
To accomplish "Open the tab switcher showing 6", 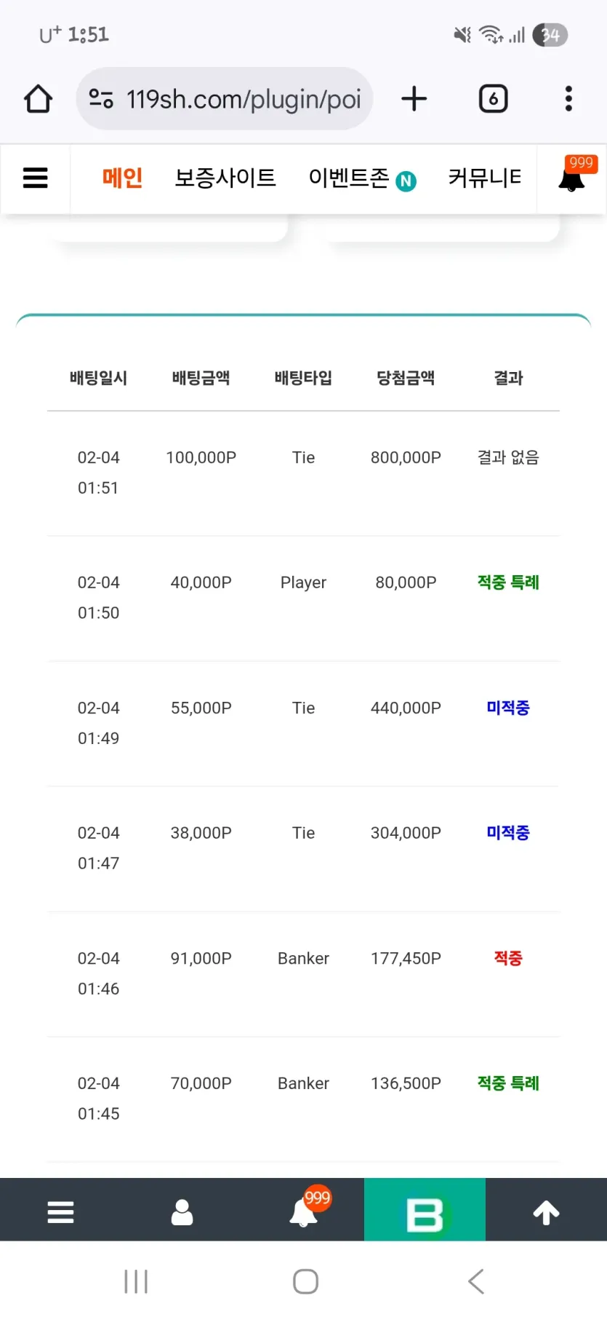I will click(494, 99).
